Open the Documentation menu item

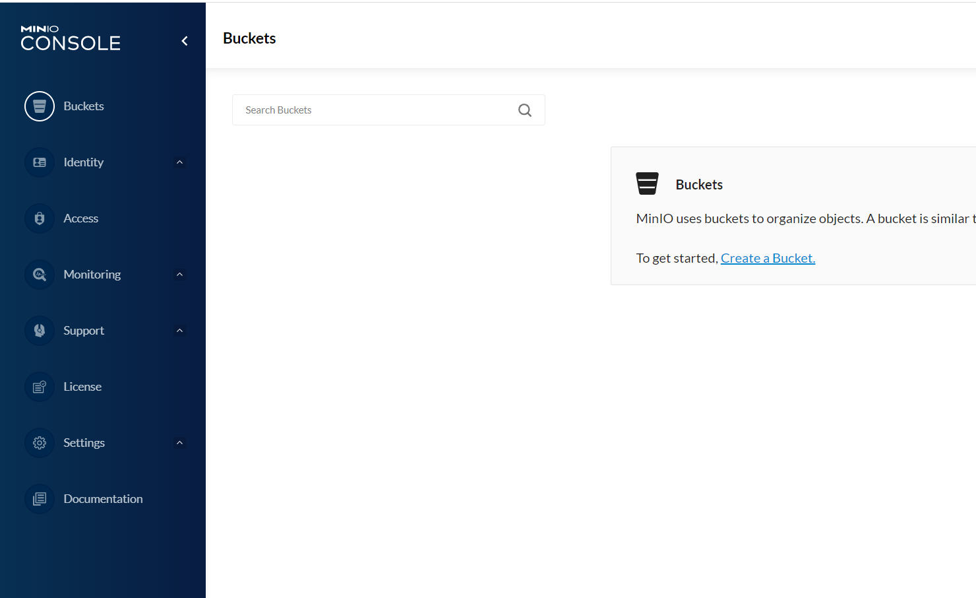click(x=103, y=499)
